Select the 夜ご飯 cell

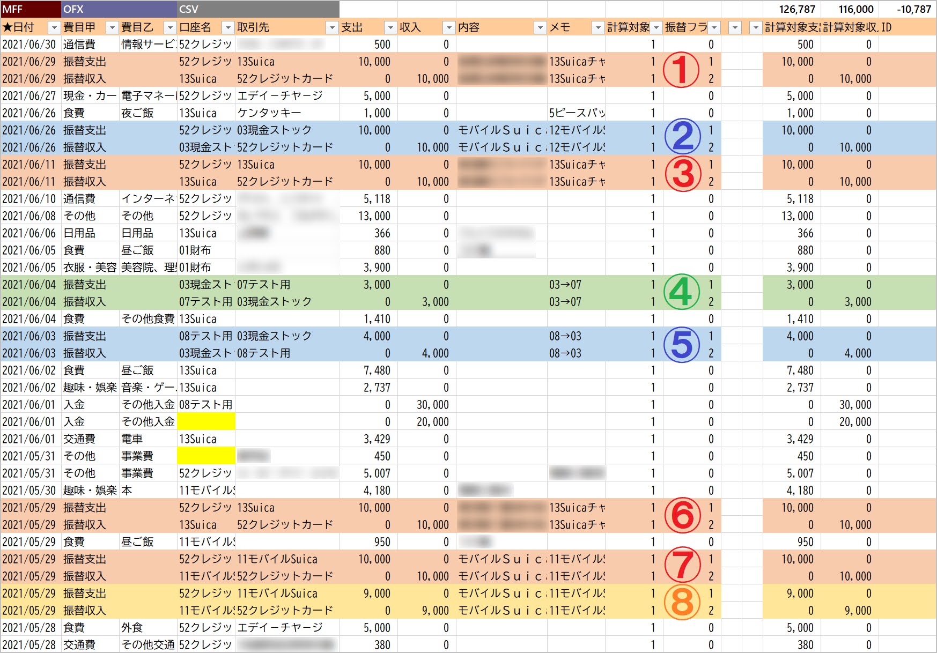tap(148, 113)
